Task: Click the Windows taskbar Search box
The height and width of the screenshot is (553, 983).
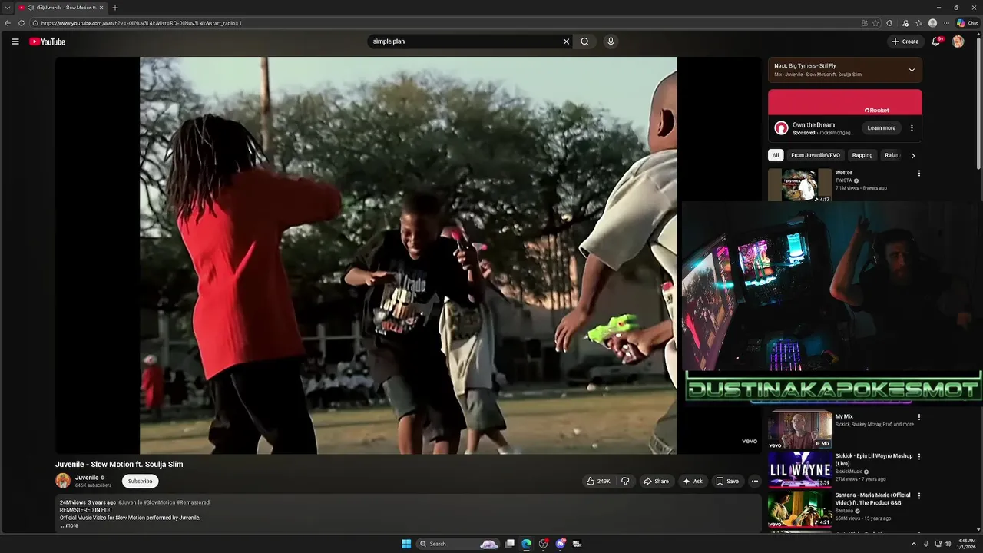Action: pos(458,544)
